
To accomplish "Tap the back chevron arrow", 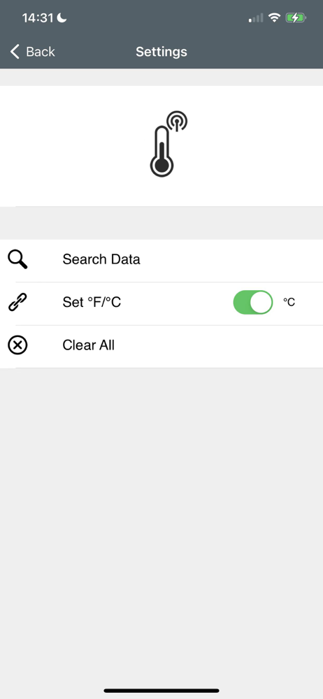I will point(15,52).
